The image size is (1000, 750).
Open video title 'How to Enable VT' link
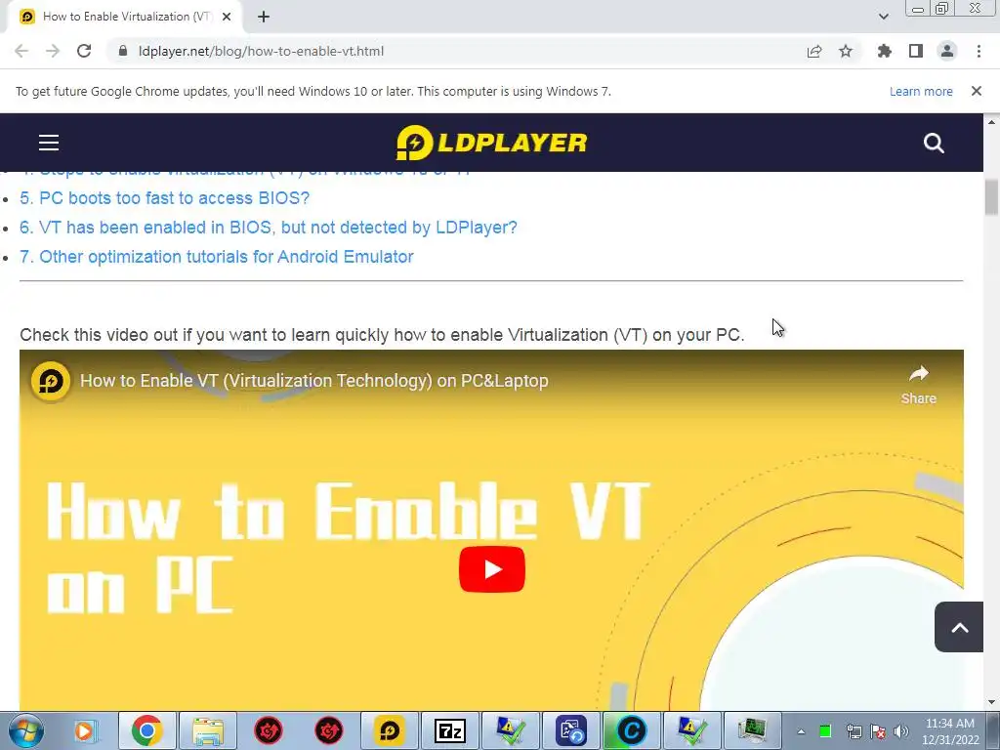313,381
